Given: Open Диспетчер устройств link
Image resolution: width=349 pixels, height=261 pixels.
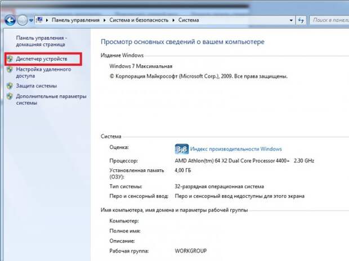Looking at the screenshot, I should point(42,59).
